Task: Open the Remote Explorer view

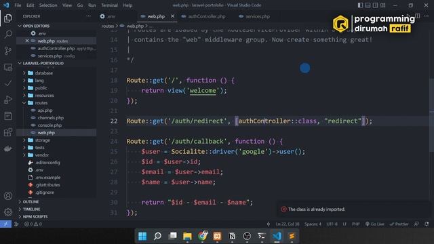Action: [8, 67]
